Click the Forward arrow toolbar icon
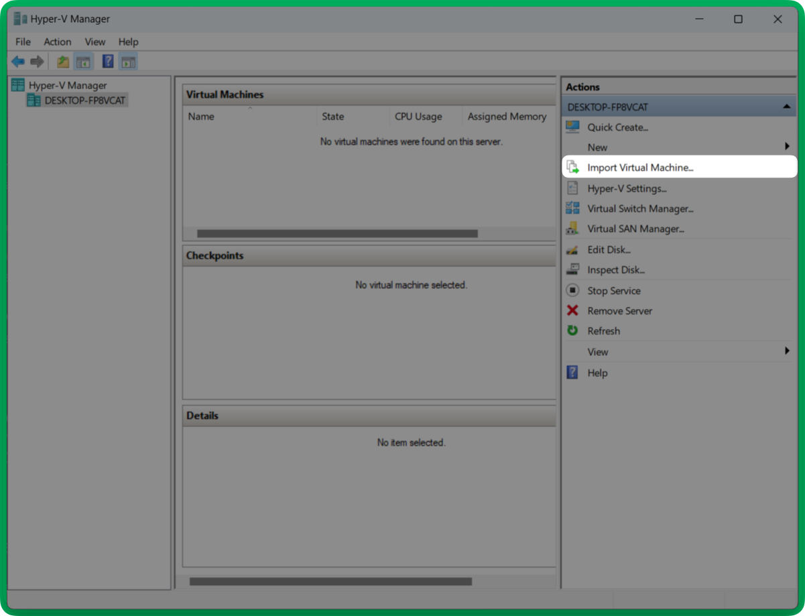Screen dimensions: 805x616 coord(37,62)
